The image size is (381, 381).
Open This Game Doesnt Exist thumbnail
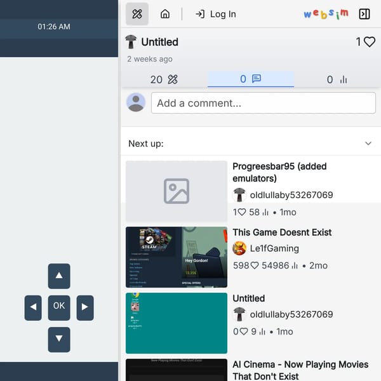(x=177, y=257)
